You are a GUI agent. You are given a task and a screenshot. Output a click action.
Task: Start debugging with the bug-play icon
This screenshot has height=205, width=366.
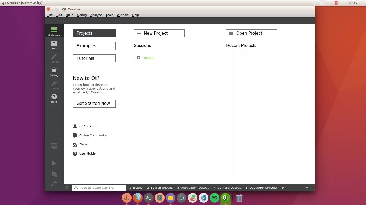54,174
